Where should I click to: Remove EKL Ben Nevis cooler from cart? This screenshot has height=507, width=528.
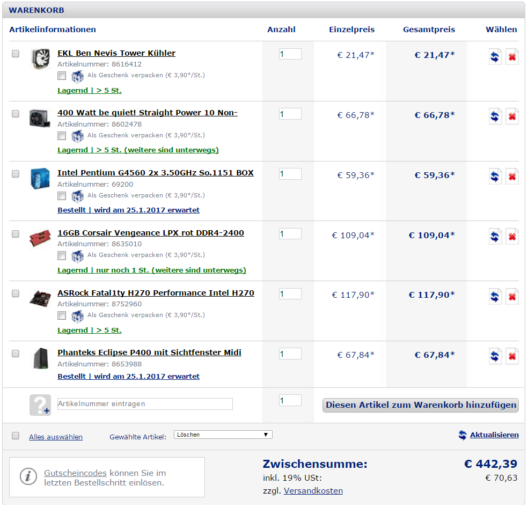(512, 56)
